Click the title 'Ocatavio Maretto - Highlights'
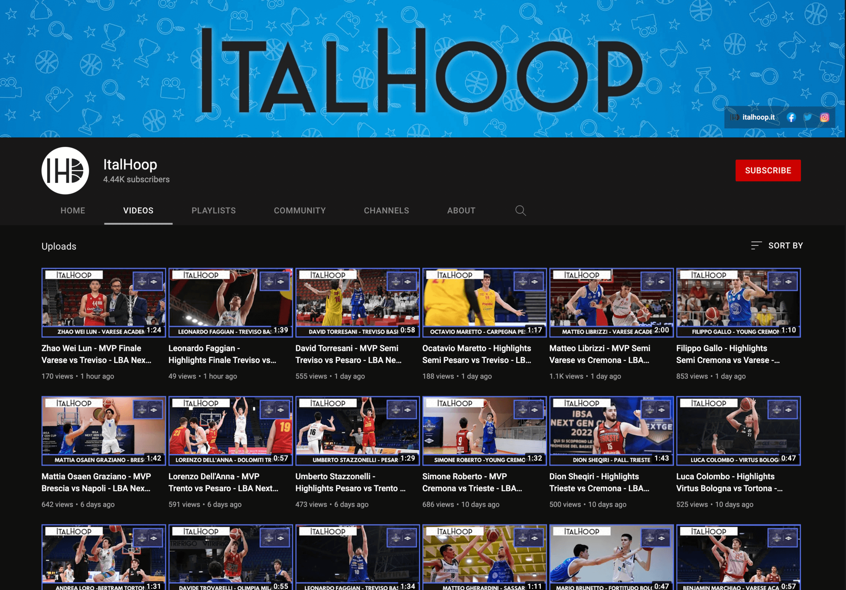846x590 pixels. 477,354
